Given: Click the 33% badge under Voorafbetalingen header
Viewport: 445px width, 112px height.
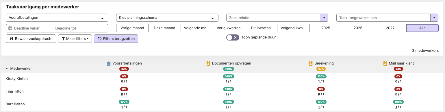Looking at the screenshot, I should (124, 69).
